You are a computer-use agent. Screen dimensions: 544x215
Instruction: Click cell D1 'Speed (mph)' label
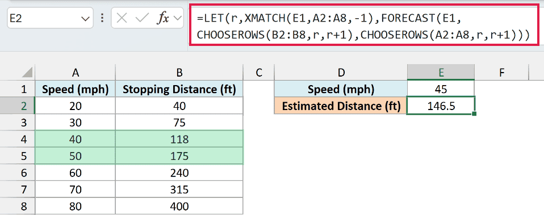(x=341, y=90)
